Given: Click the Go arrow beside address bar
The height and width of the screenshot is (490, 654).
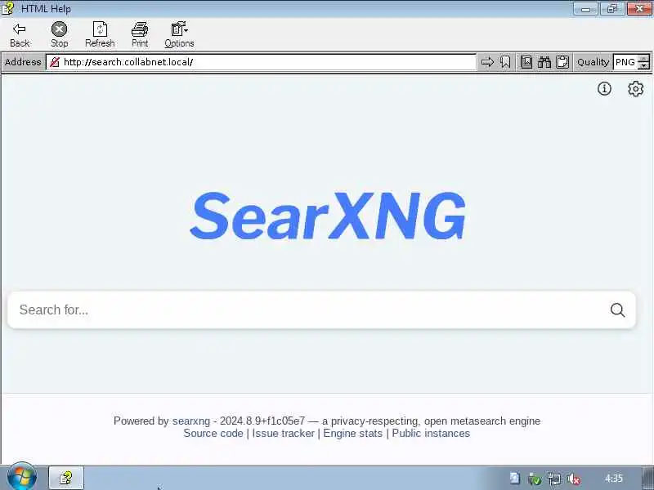Looking at the screenshot, I should tap(487, 62).
